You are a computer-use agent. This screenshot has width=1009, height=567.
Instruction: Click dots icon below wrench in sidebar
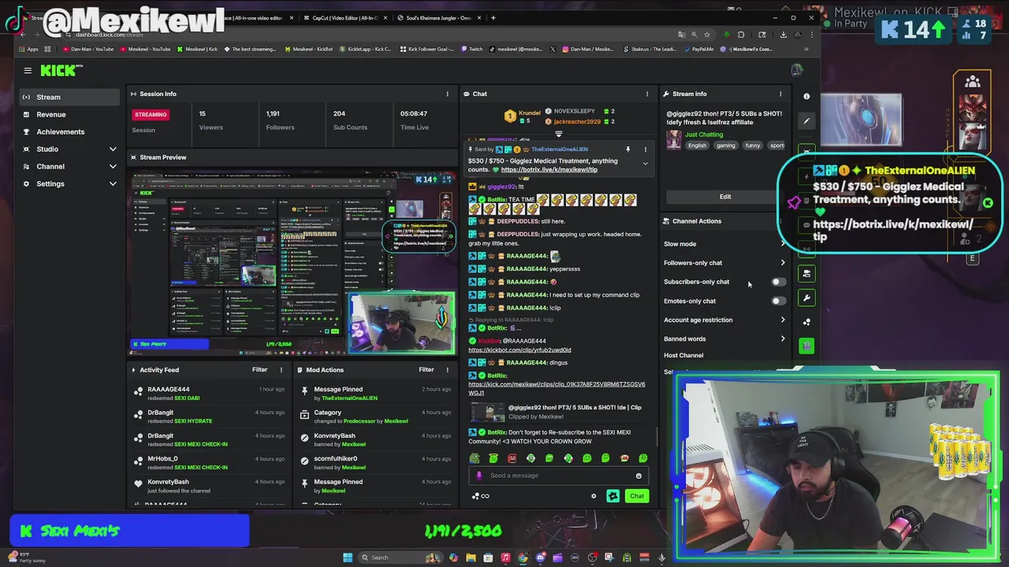pos(806,322)
